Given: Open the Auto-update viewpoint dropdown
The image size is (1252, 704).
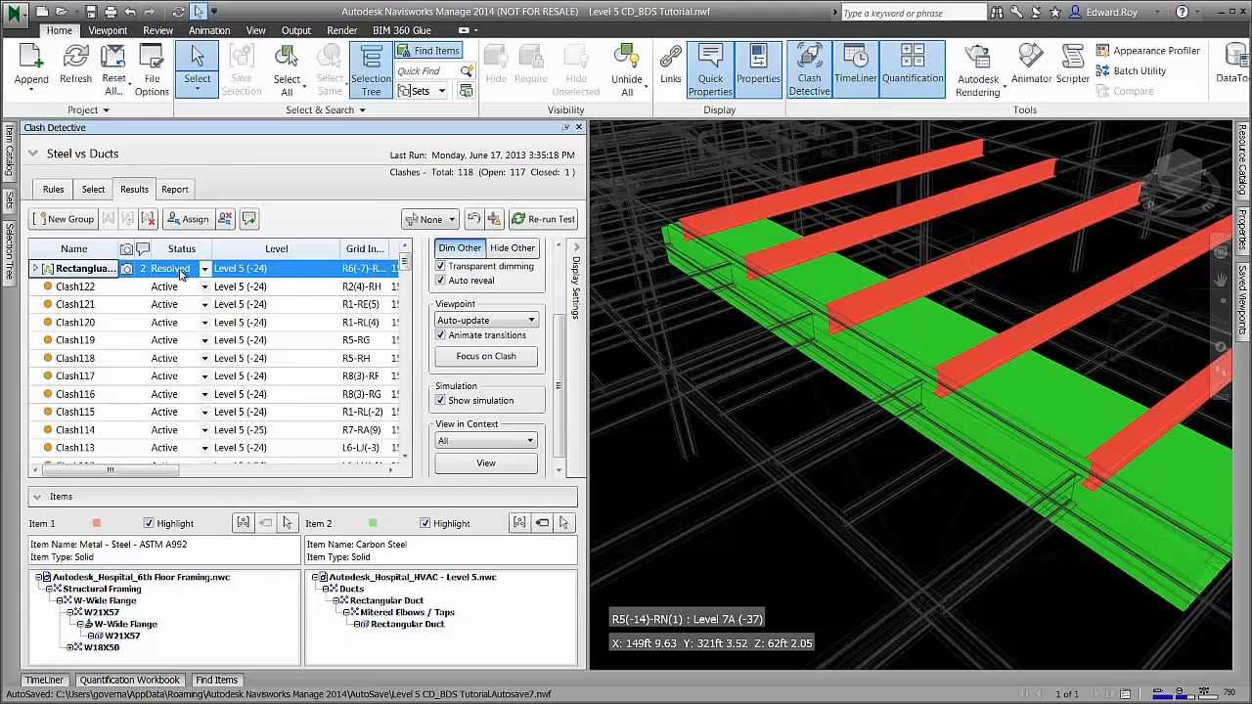Looking at the screenshot, I should coord(486,321).
